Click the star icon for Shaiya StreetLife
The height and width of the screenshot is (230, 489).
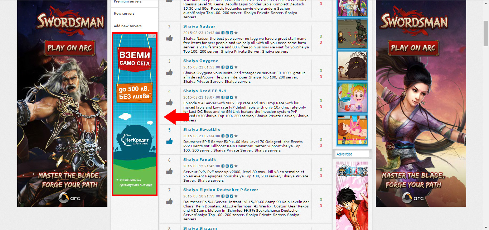click(236, 136)
